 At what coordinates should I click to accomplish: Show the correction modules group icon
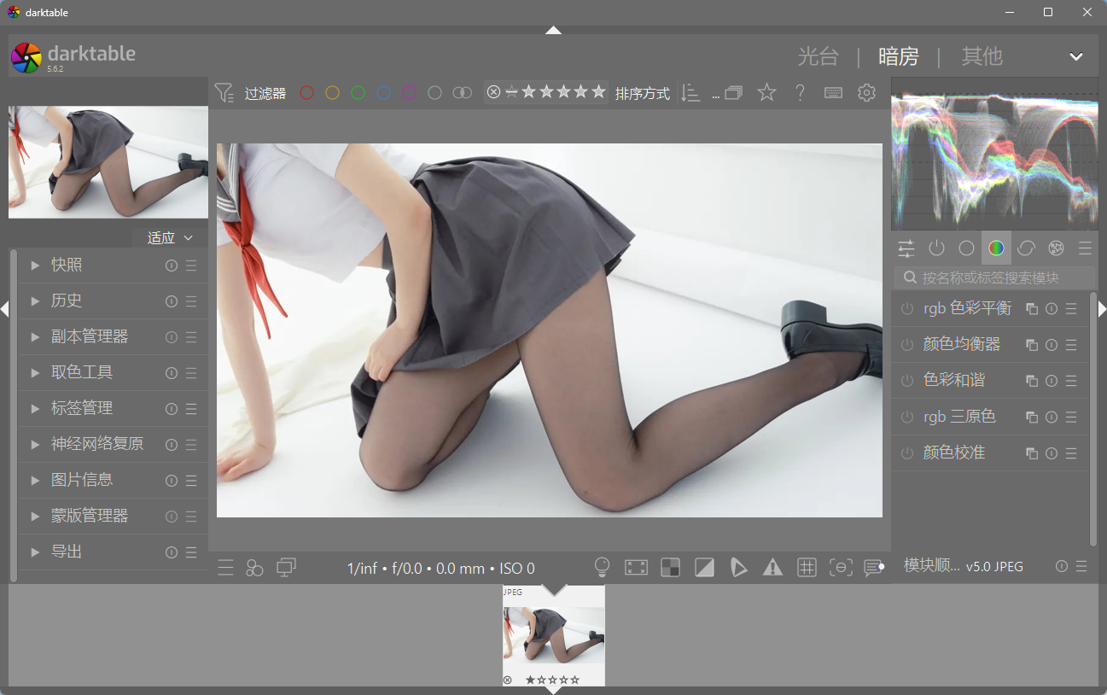tap(1026, 248)
